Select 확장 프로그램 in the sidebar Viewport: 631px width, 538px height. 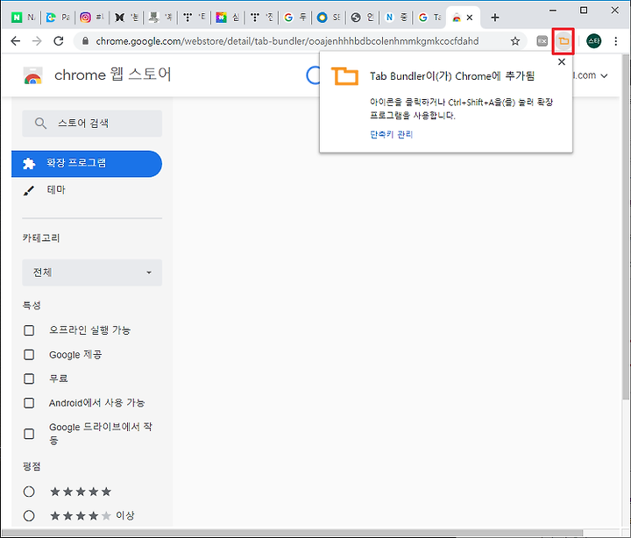87,163
